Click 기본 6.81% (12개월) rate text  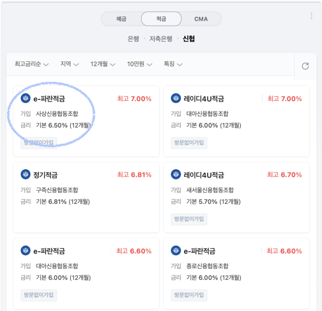[x=63, y=202]
